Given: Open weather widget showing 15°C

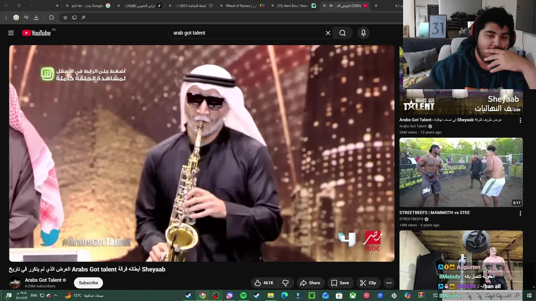Looking at the screenshot, I should click(x=84, y=296).
